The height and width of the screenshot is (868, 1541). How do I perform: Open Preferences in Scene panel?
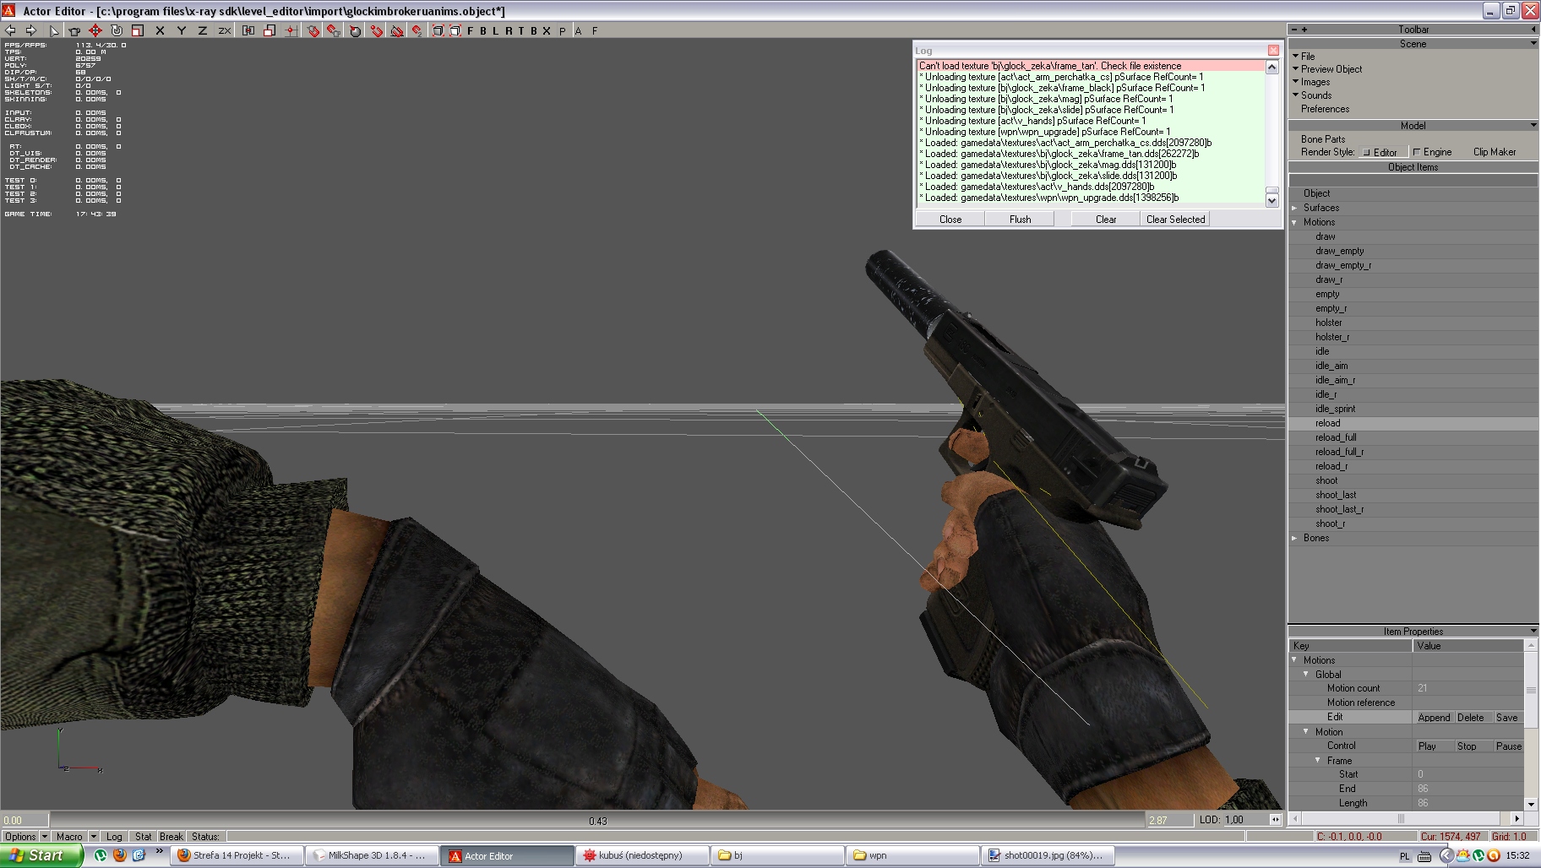point(1325,109)
